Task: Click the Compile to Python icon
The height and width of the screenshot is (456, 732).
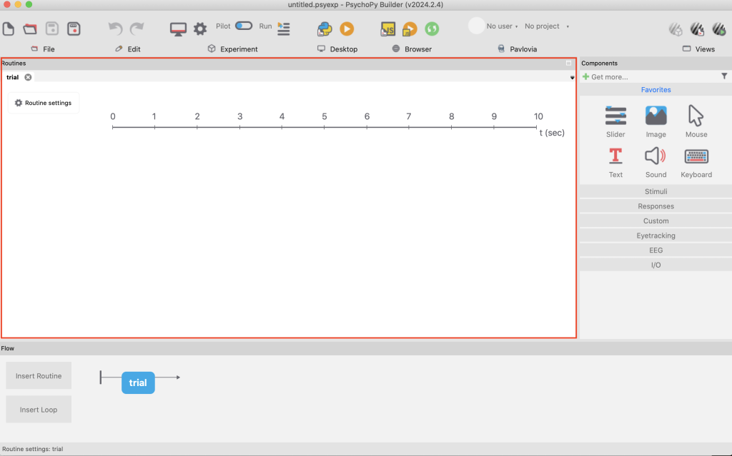Action: pos(325,29)
